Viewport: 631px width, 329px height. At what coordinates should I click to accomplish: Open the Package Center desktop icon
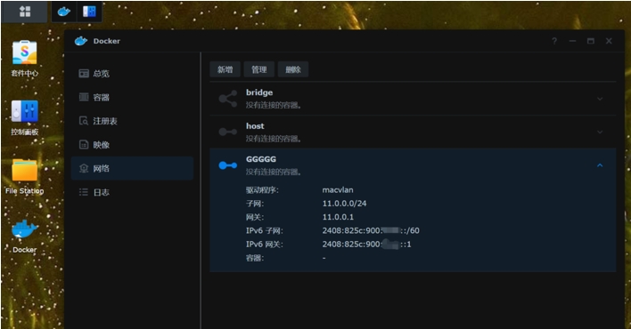[x=25, y=59]
